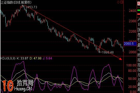The image size is (140, 93).
Task: Click the J: 5.64 value
Action: click(47, 58)
